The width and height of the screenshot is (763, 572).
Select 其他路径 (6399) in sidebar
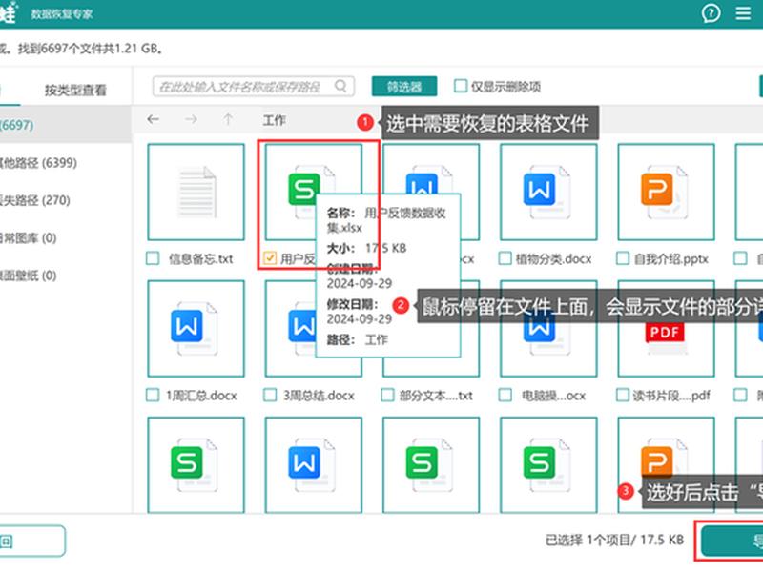tap(38, 162)
